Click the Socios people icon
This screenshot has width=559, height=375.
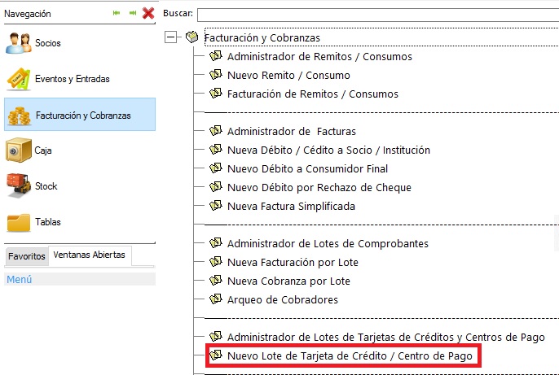tap(19, 43)
